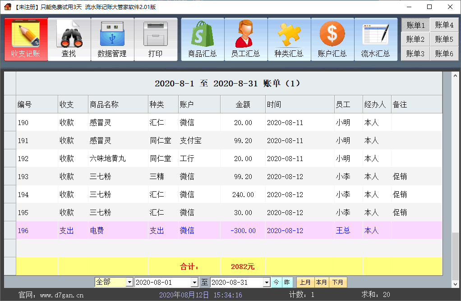The image size is (461, 301).
Task: Open 商品汇总 shopping bag icon
Action: tap(203, 39)
